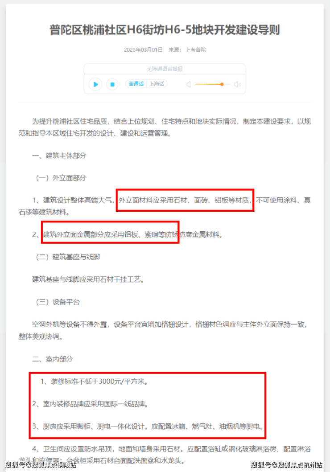Switch narration to 普通话
This screenshot has height=472, width=330.
point(136,84)
